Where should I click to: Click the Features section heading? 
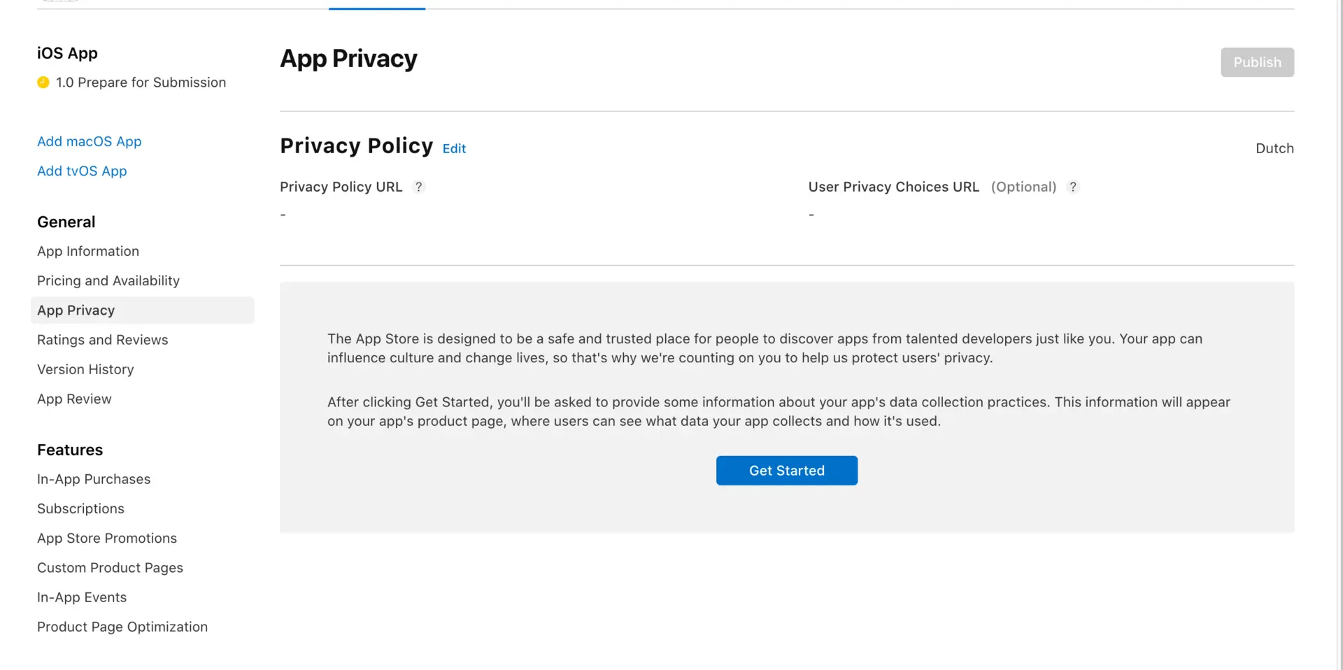(x=70, y=450)
